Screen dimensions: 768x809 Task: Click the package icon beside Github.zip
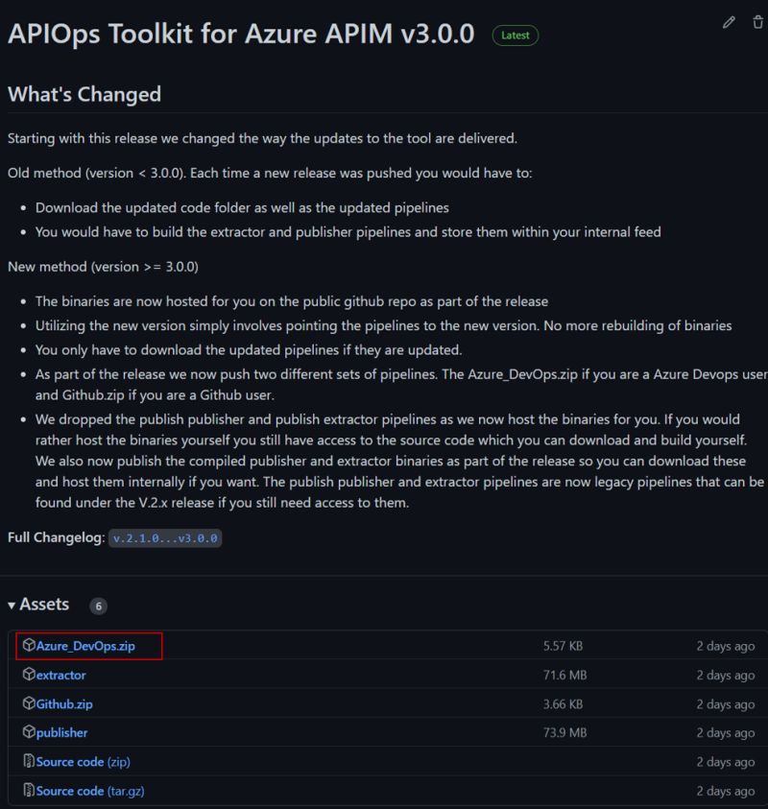[30, 703]
